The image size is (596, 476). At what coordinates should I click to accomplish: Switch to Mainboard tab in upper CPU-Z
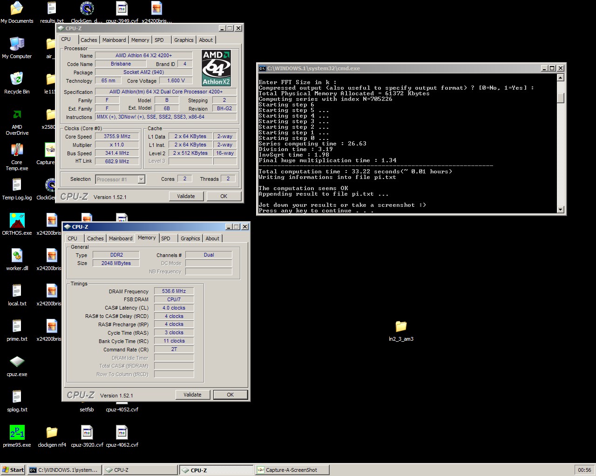(x=114, y=40)
